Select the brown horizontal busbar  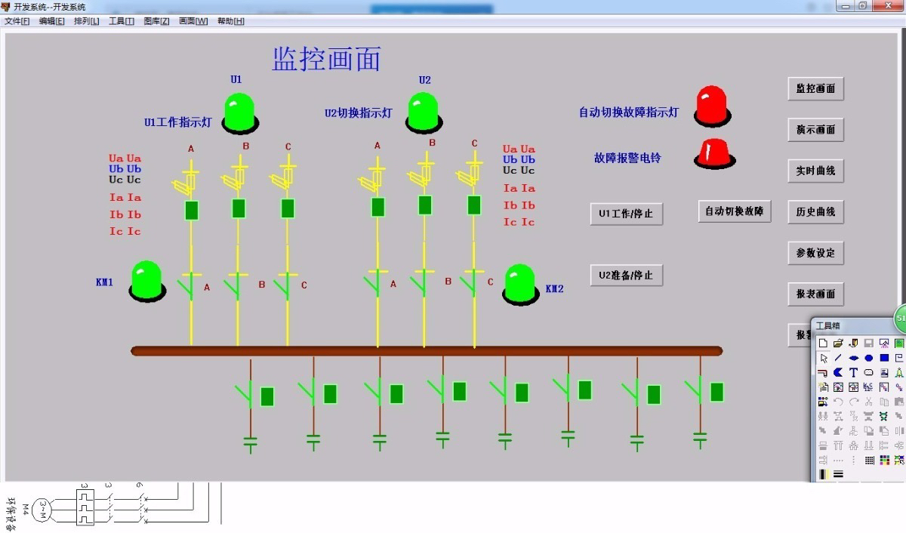point(427,351)
